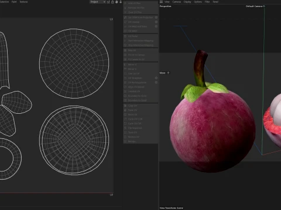Click the Set UVW from Projection icon
The height and width of the screenshot is (210, 281).
click(x=125, y=17)
